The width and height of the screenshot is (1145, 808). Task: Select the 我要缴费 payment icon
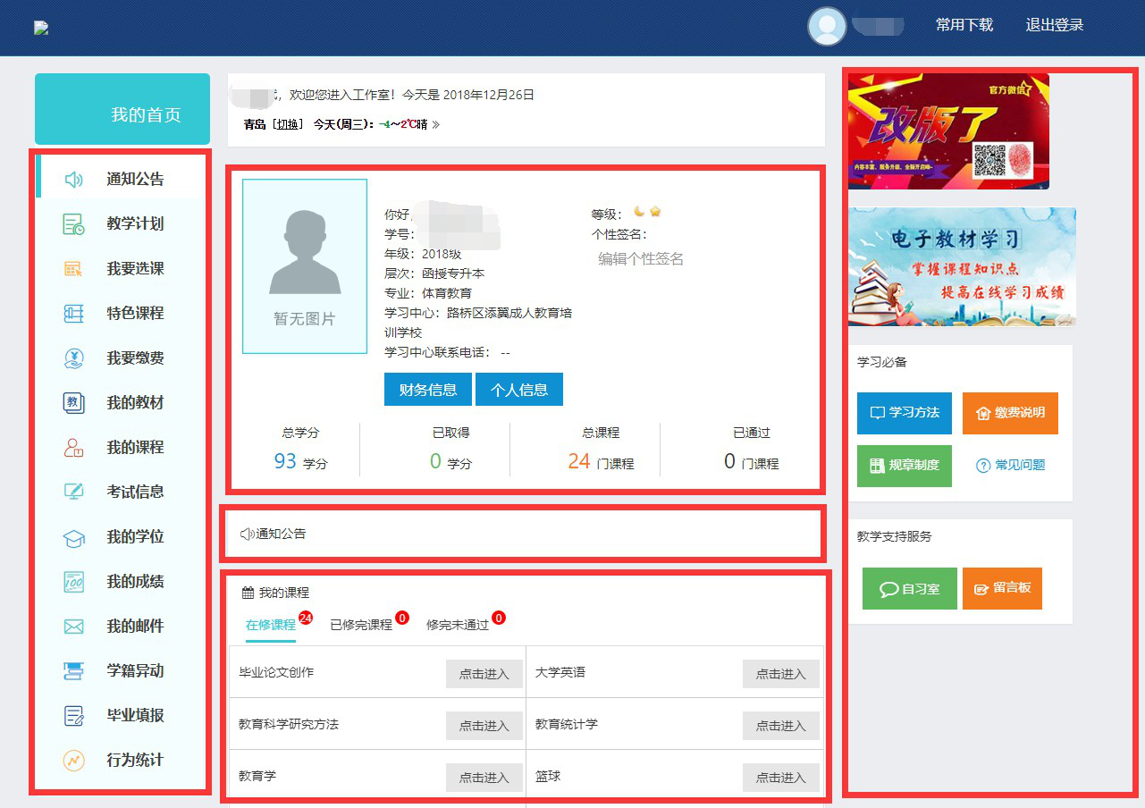(x=74, y=358)
